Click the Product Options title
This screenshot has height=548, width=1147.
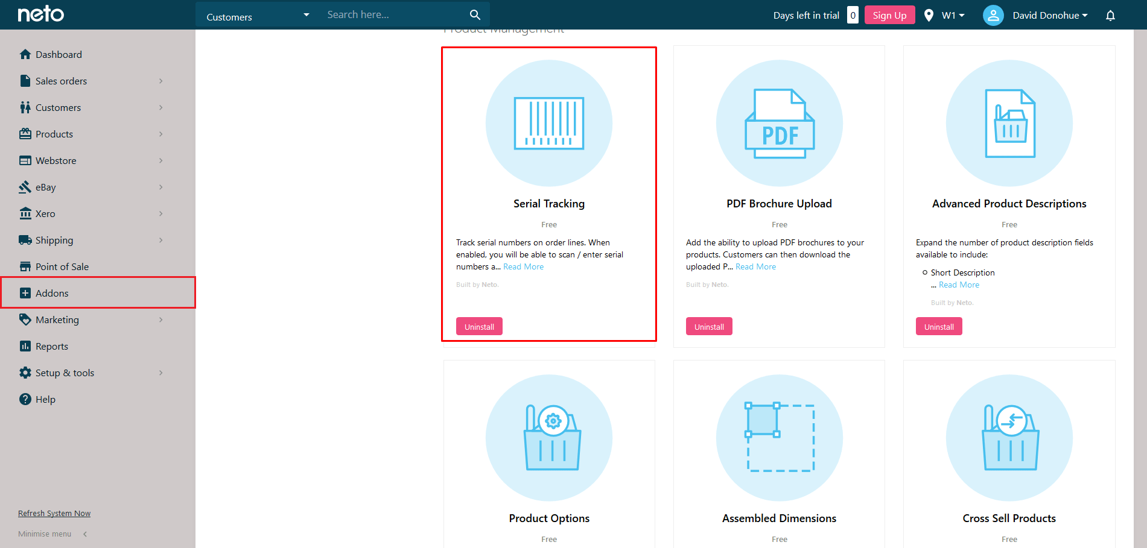click(549, 518)
